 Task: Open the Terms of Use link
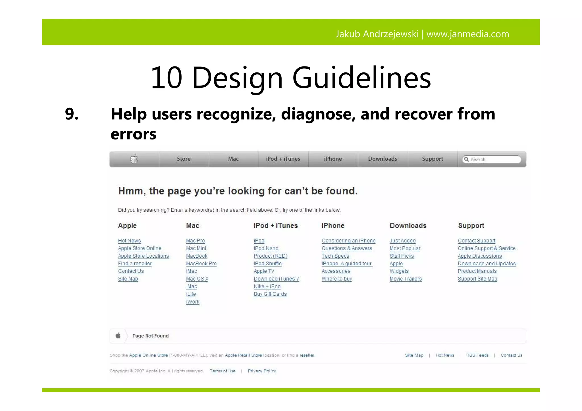click(x=223, y=371)
